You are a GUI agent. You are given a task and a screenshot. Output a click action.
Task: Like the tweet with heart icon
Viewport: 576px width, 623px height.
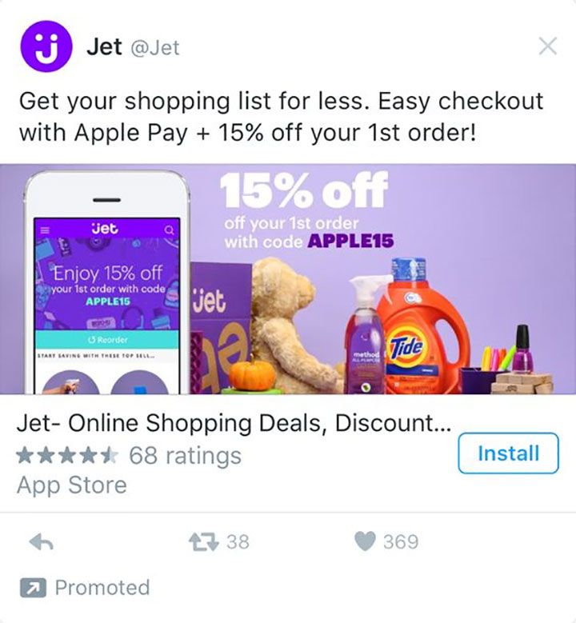[x=365, y=542]
